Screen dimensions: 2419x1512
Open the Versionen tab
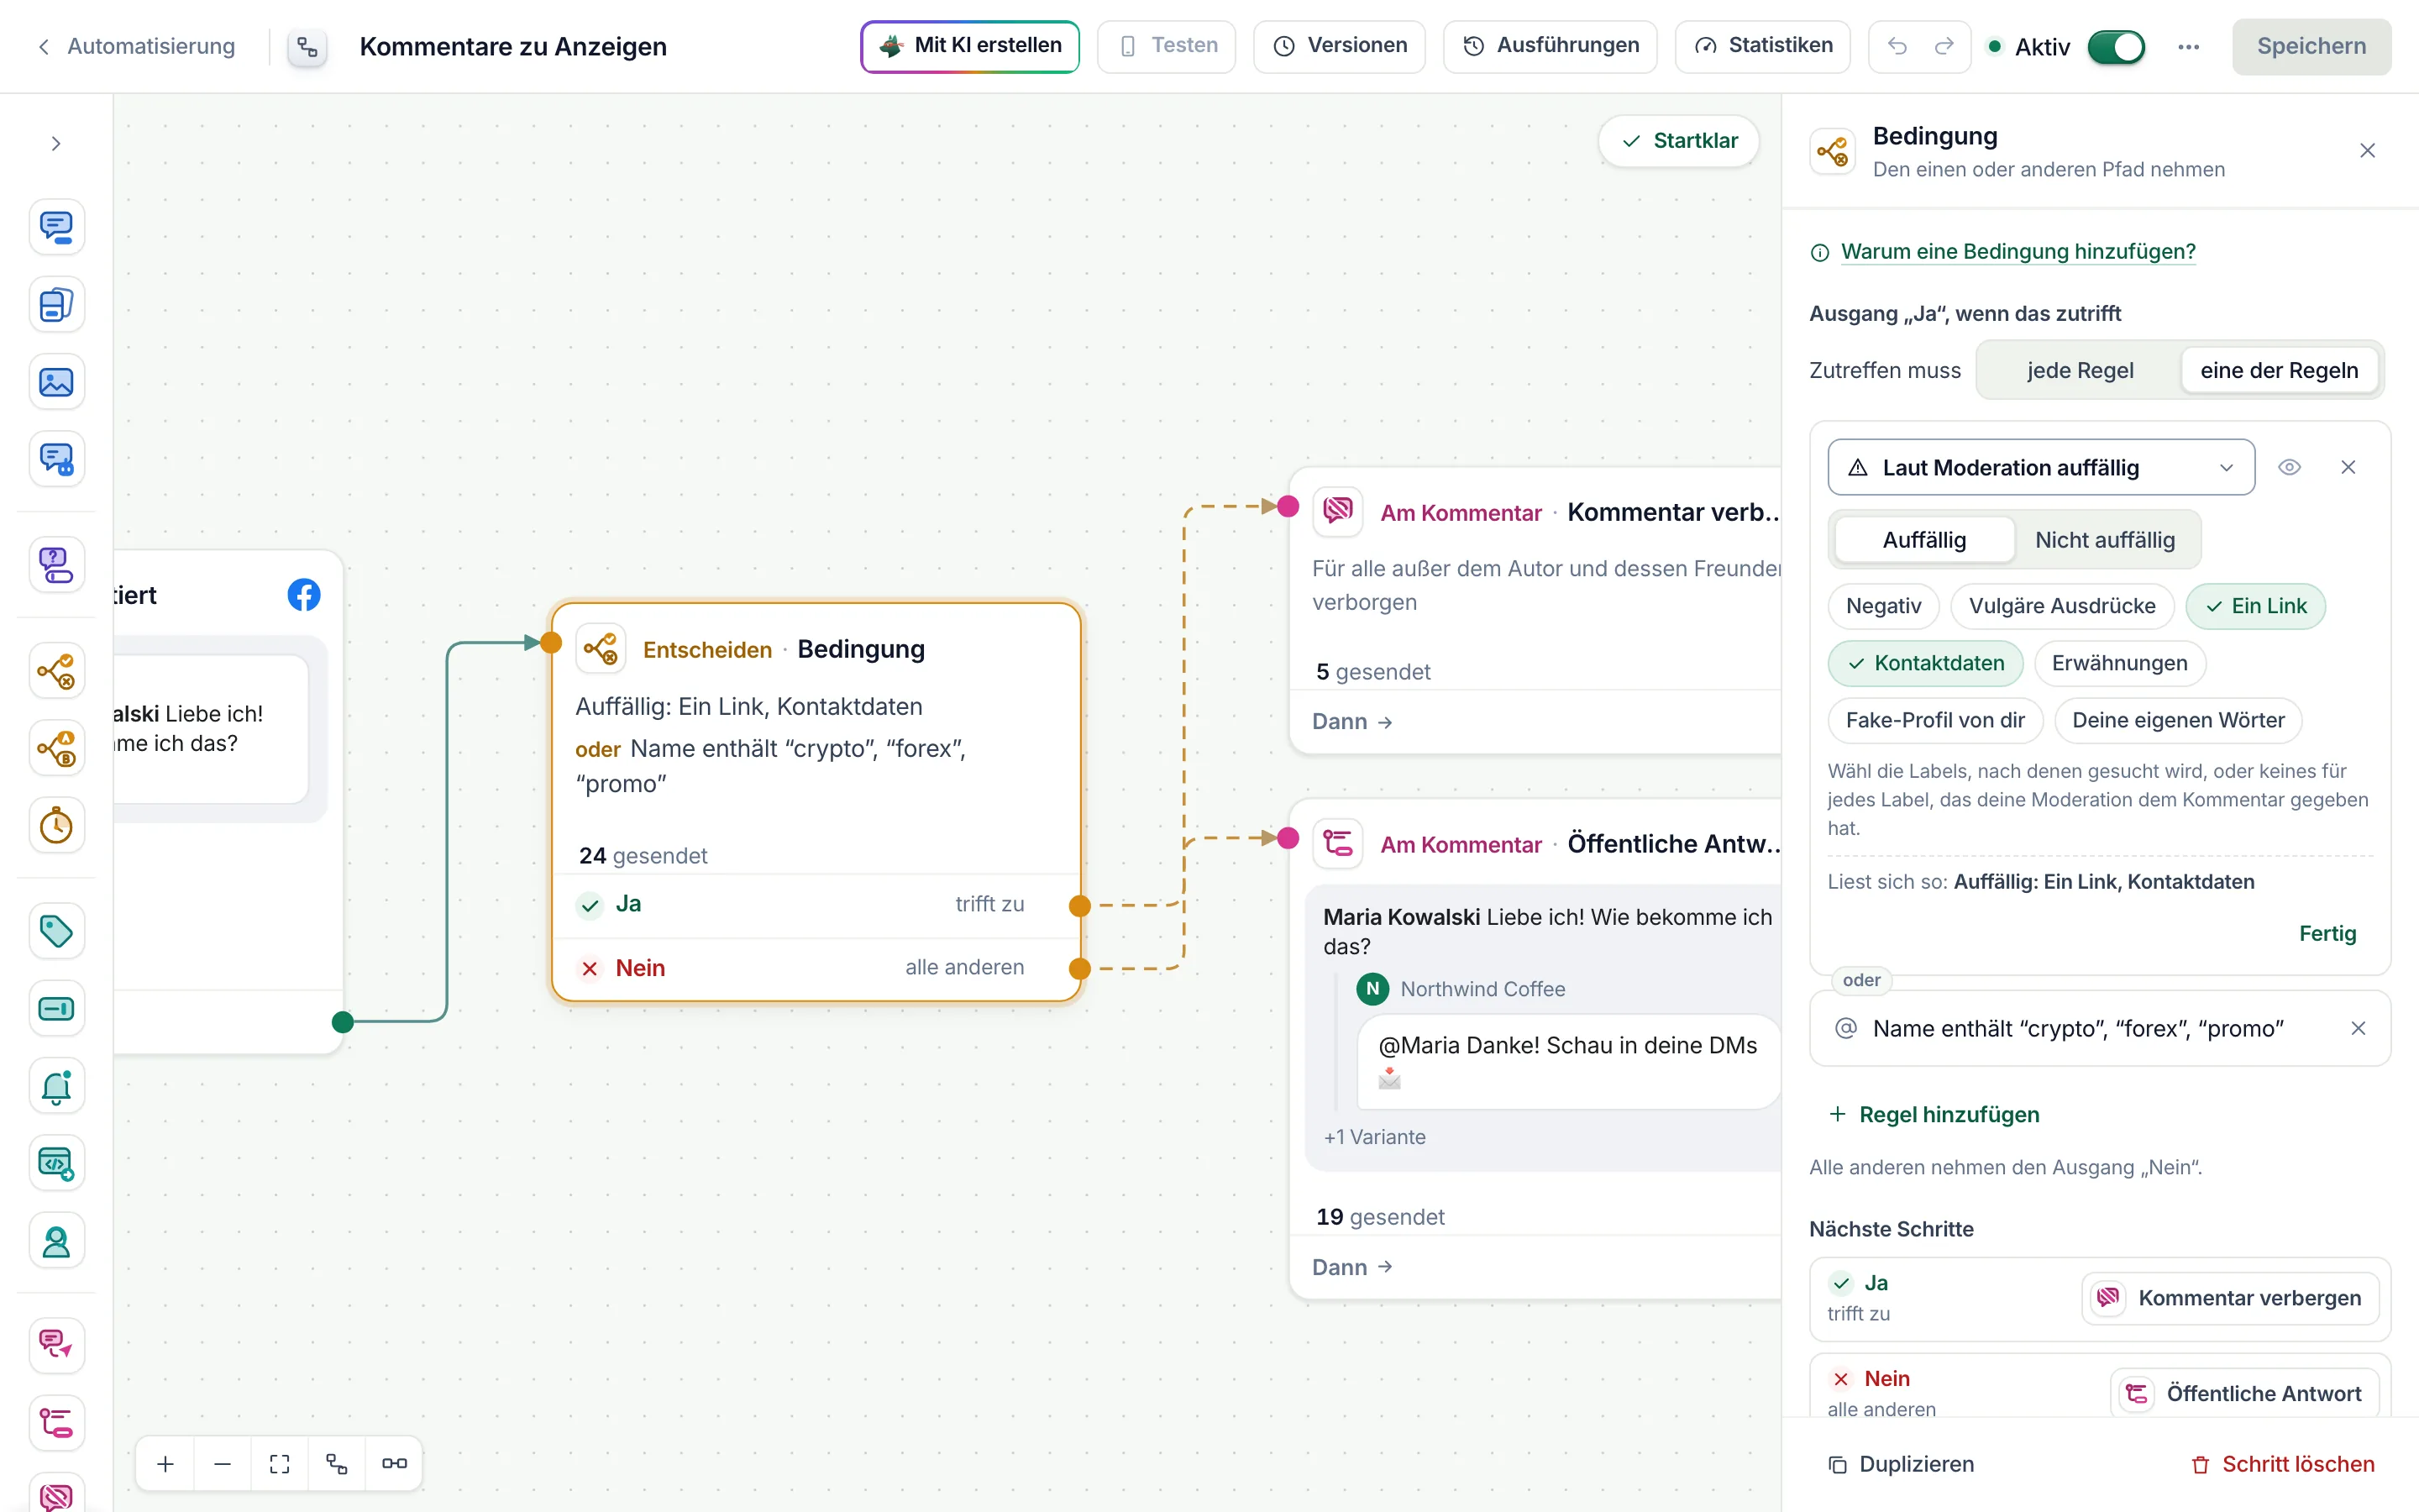(x=1340, y=46)
